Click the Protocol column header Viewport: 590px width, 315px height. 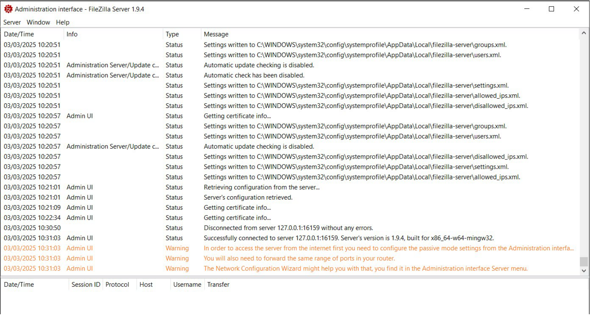pos(117,284)
